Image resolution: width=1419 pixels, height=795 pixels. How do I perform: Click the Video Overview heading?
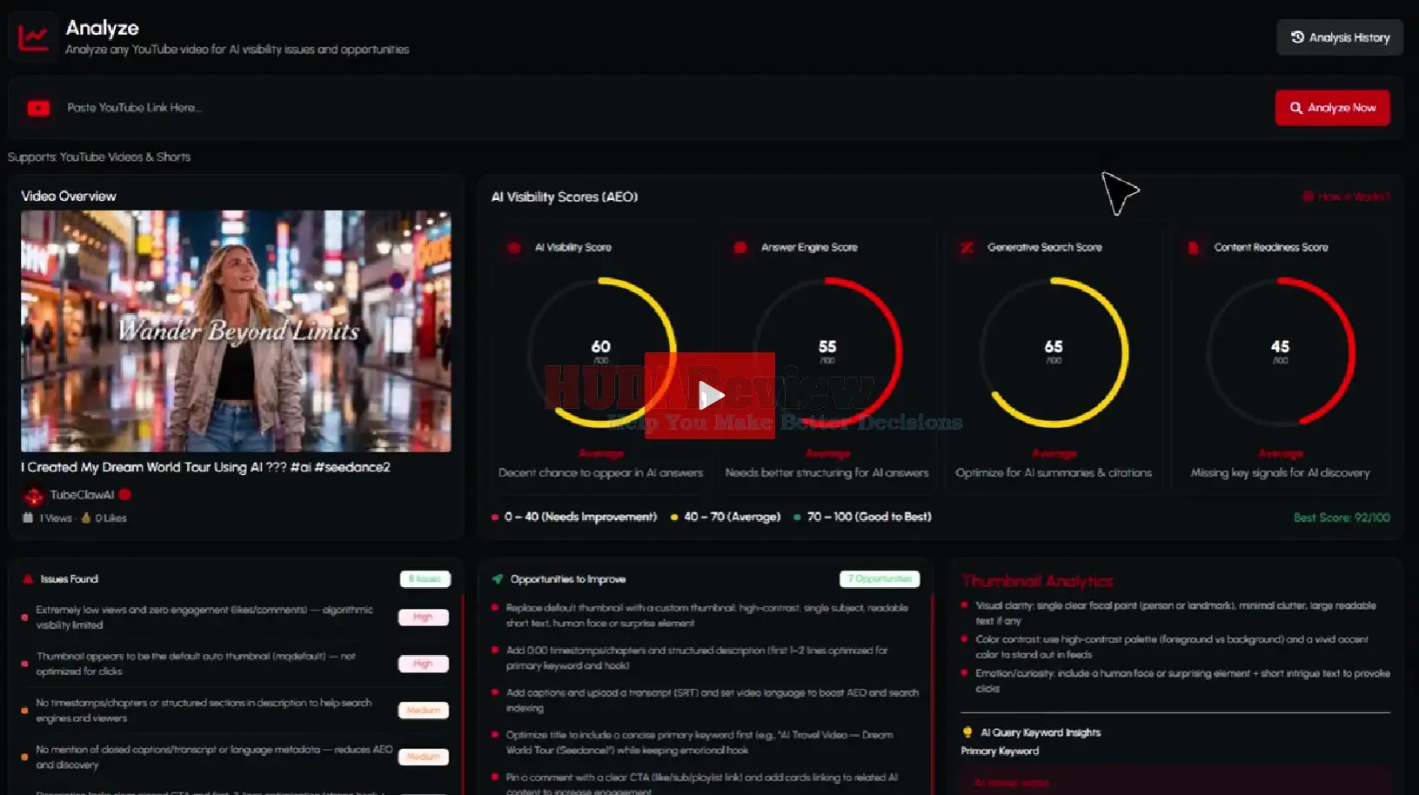coord(69,197)
